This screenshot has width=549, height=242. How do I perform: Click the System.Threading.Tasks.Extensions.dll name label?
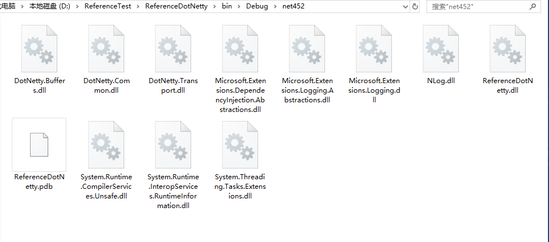[x=240, y=187]
